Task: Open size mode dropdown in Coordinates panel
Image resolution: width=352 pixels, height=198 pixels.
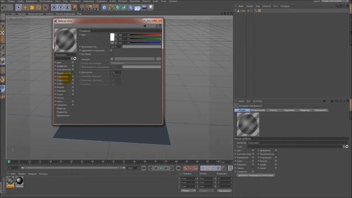Action: [206, 191]
